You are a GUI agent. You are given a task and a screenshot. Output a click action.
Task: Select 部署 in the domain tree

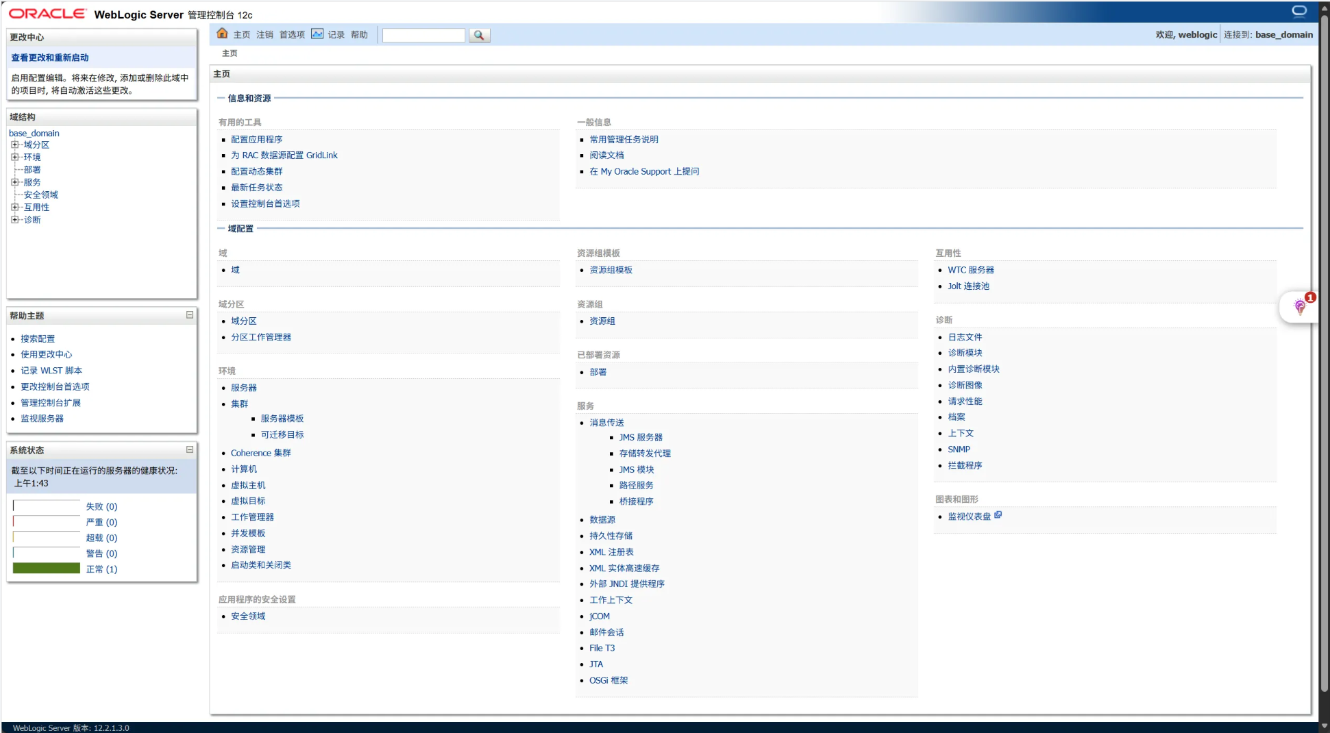[x=32, y=170]
